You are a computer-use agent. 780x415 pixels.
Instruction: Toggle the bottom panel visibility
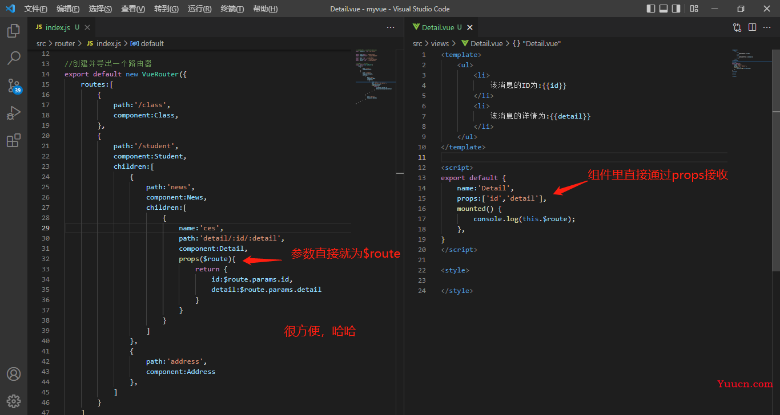point(664,9)
